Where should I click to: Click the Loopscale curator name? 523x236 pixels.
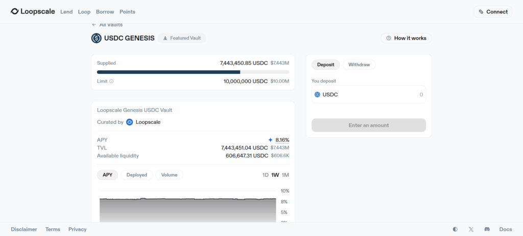click(x=148, y=122)
